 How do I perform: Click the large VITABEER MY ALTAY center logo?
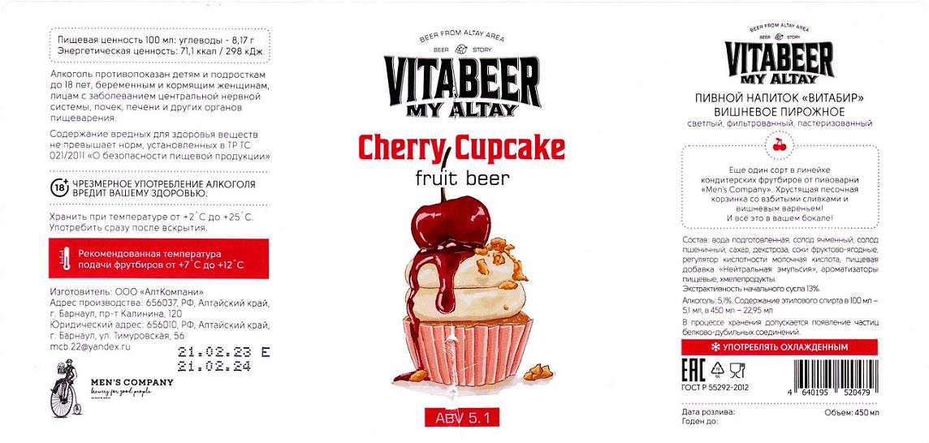462,86
